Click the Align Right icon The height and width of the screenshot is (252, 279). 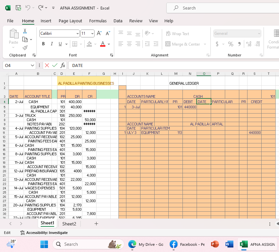138,44
